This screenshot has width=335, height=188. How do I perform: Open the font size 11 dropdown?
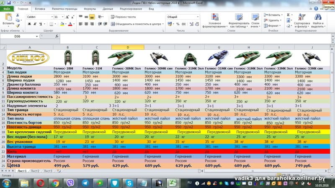coord(62,17)
